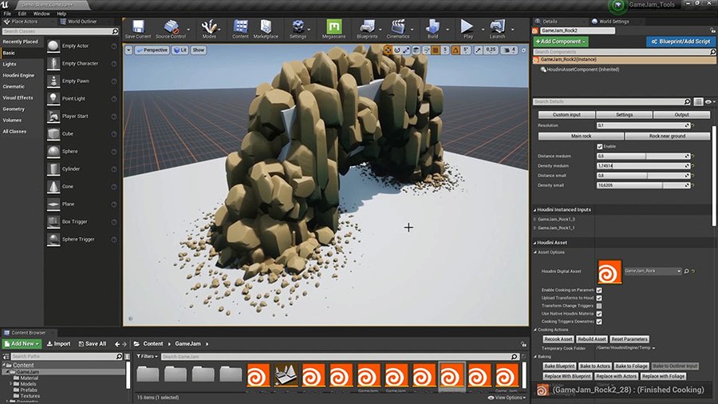
Task: Browse to GameJam_Rock asset with magnifier icon
Action: [686, 271]
